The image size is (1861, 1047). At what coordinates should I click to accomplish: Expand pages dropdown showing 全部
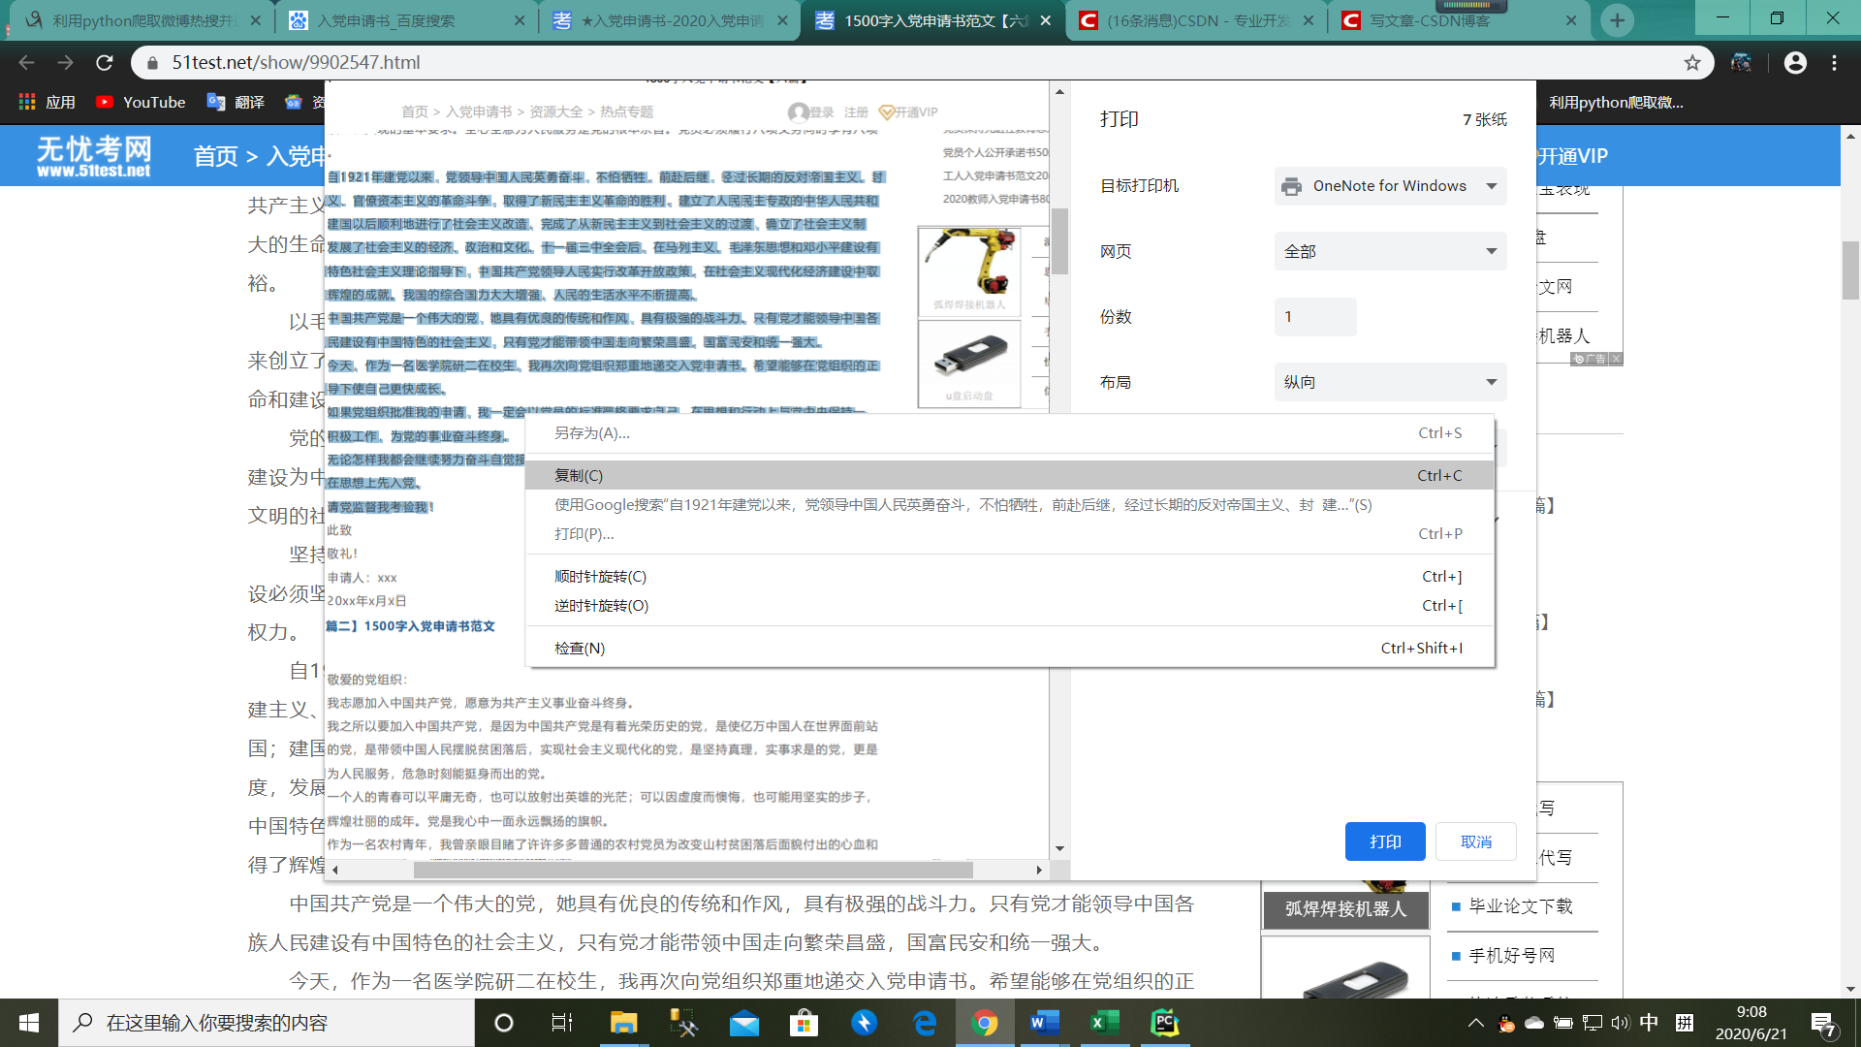pyautogui.click(x=1390, y=252)
